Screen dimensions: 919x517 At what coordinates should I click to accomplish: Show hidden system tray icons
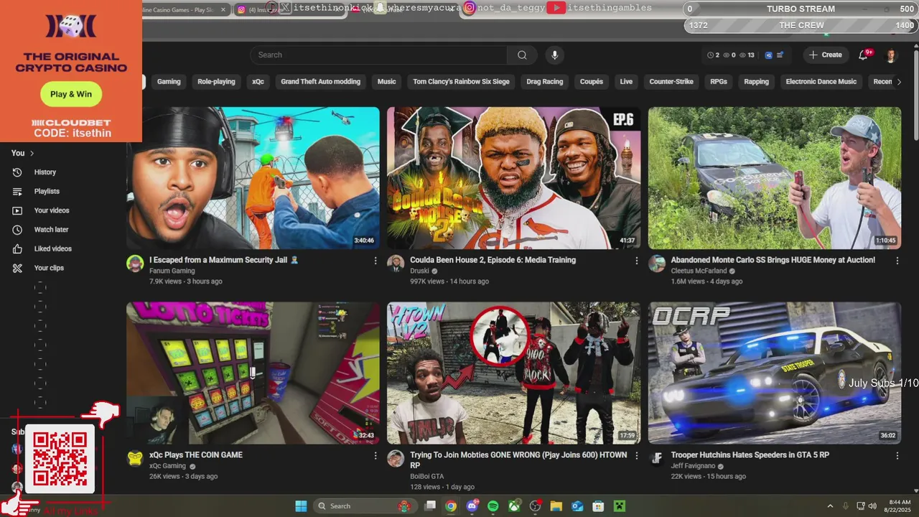point(830,506)
